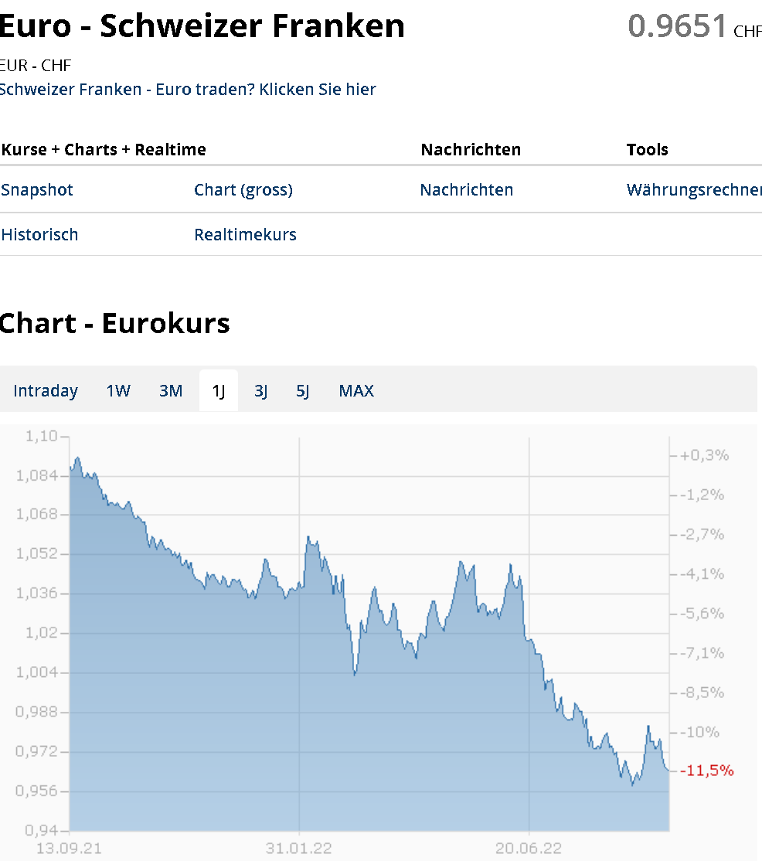762x861 pixels.
Task: Open the Schweizer Franken - Euro traden link
Action: [x=188, y=90]
